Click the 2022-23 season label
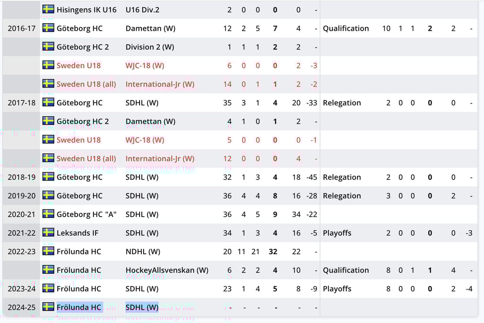Viewport: 484px width, 323px height. click(x=22, y=252)
